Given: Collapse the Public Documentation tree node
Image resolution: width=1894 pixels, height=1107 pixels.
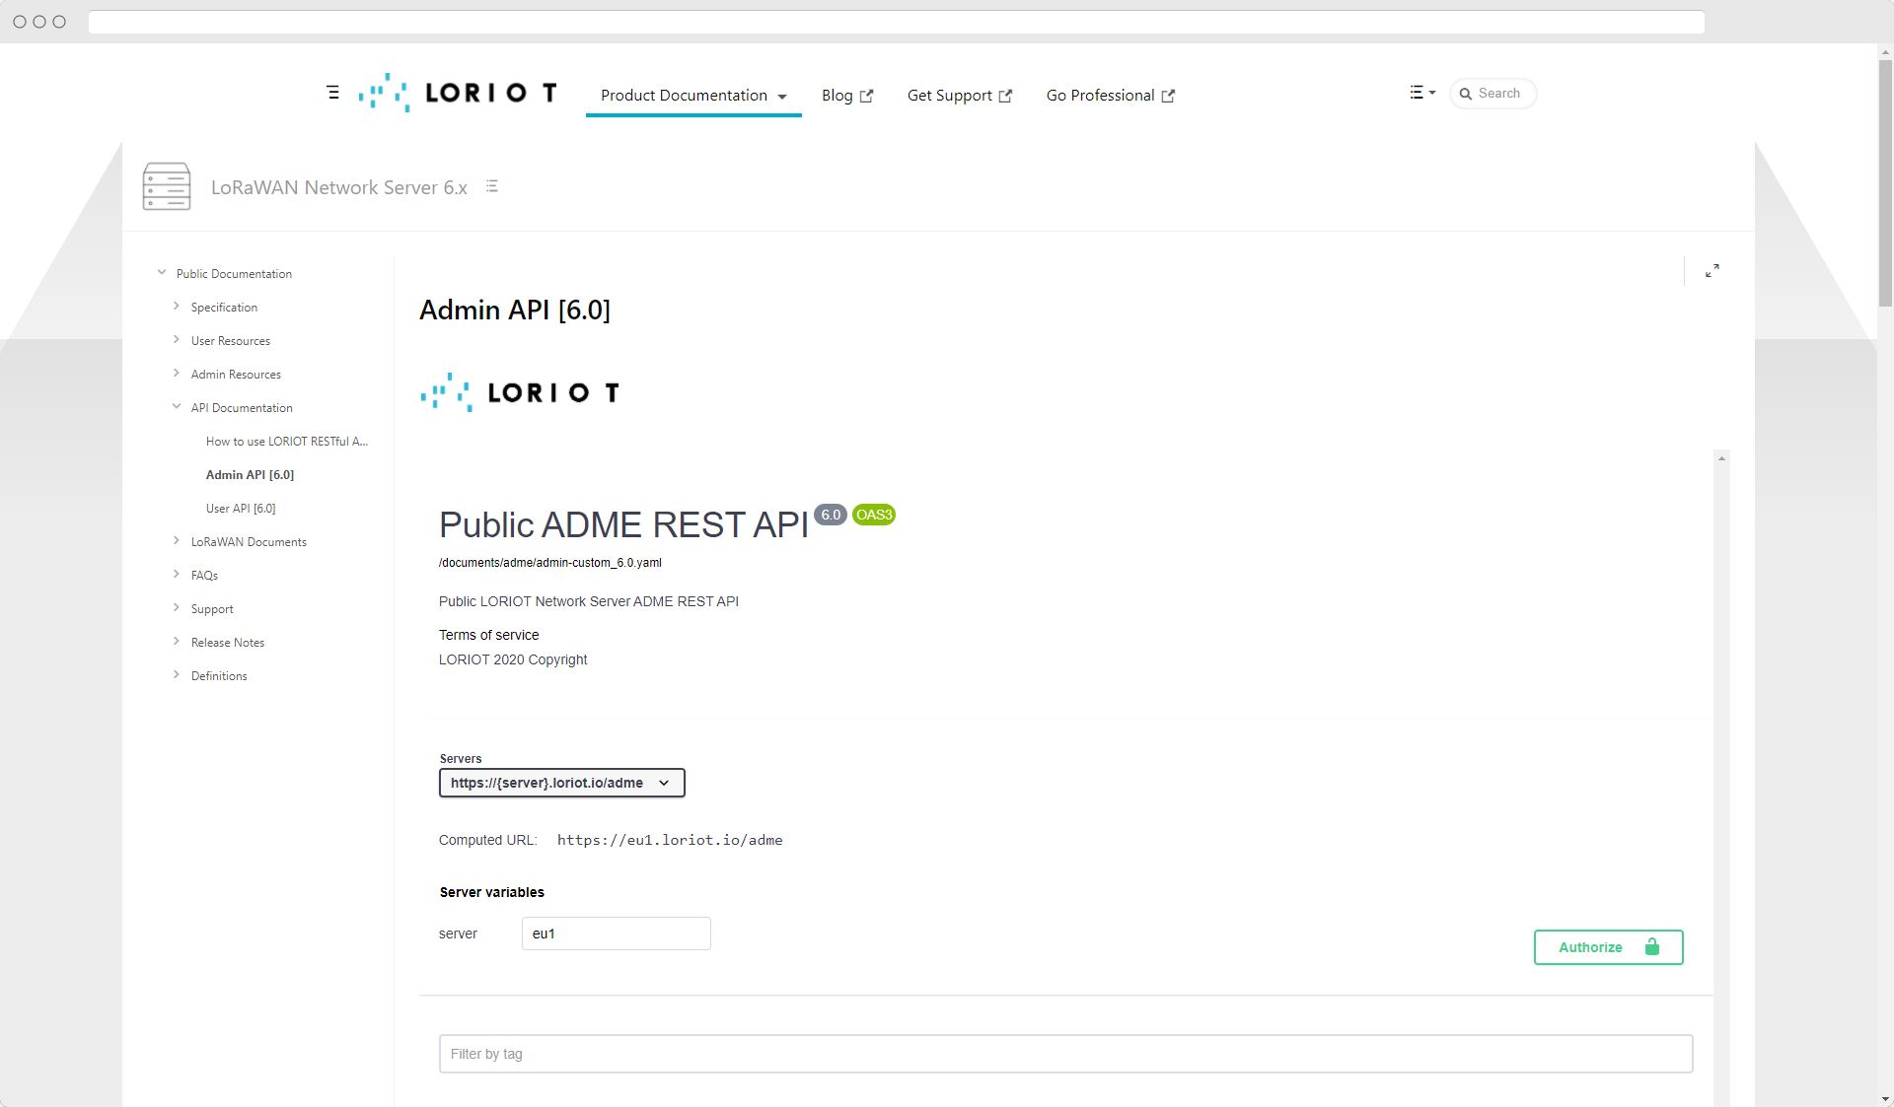Looking at the screenshot, I should [x=162, y=273].
